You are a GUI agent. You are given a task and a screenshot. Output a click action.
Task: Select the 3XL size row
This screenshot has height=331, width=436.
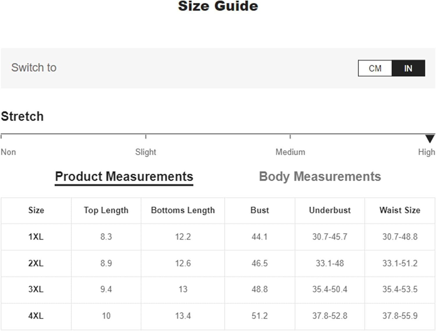coord(218,289)
